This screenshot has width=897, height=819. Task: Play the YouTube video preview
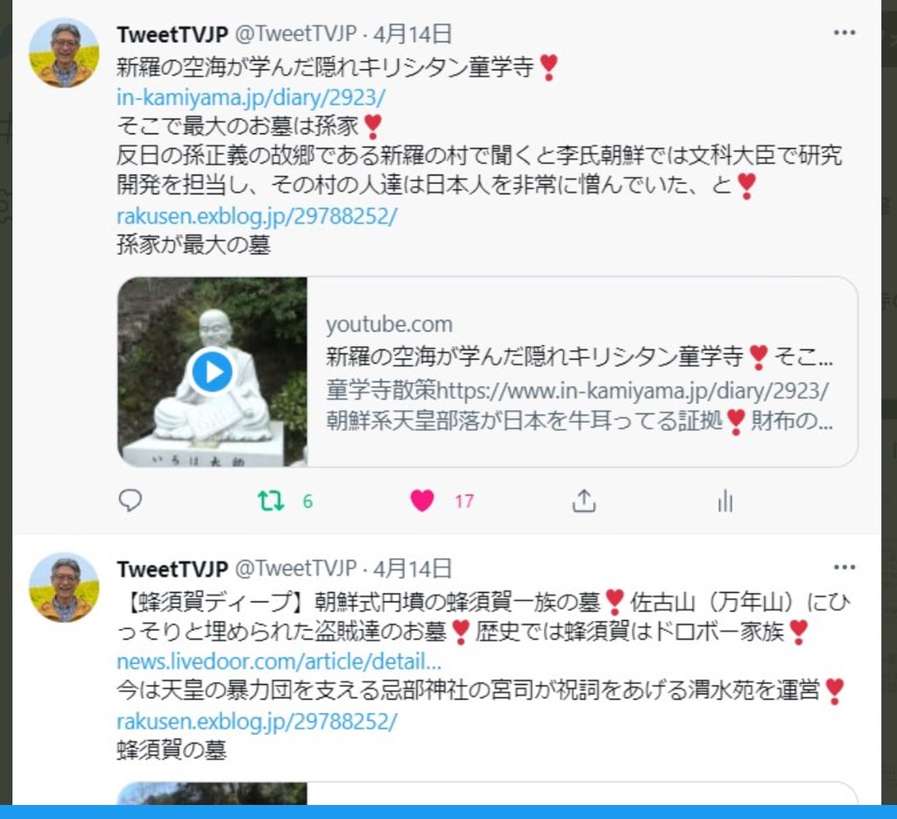pyautogui.click(x=212, y=371)
